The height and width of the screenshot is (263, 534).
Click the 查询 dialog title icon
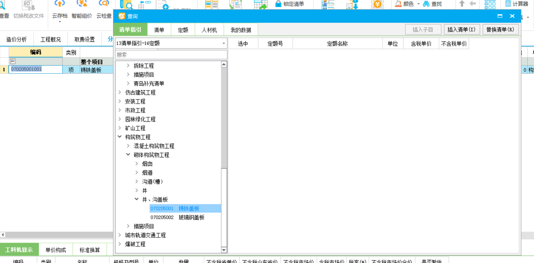(x=122, y=16)
